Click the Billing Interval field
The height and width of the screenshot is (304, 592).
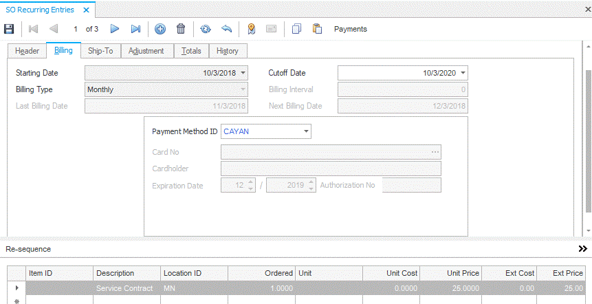coord(403,90)
